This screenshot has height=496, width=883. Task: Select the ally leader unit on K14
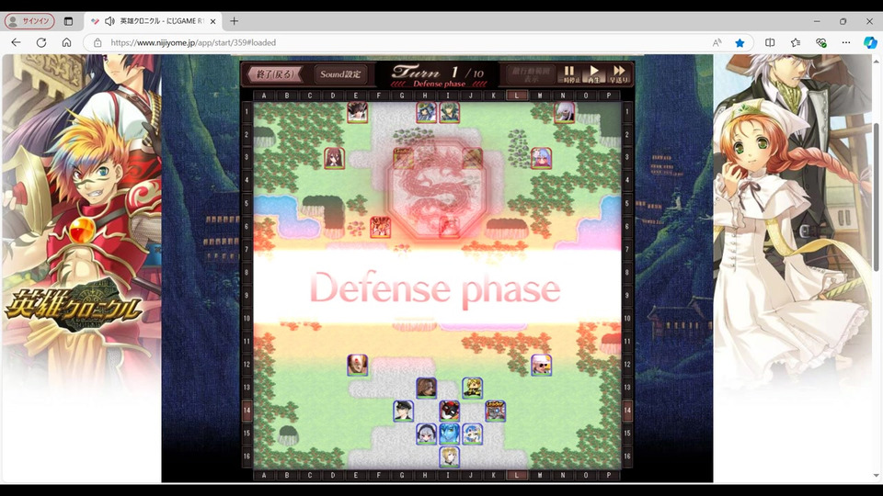point(495,411)
